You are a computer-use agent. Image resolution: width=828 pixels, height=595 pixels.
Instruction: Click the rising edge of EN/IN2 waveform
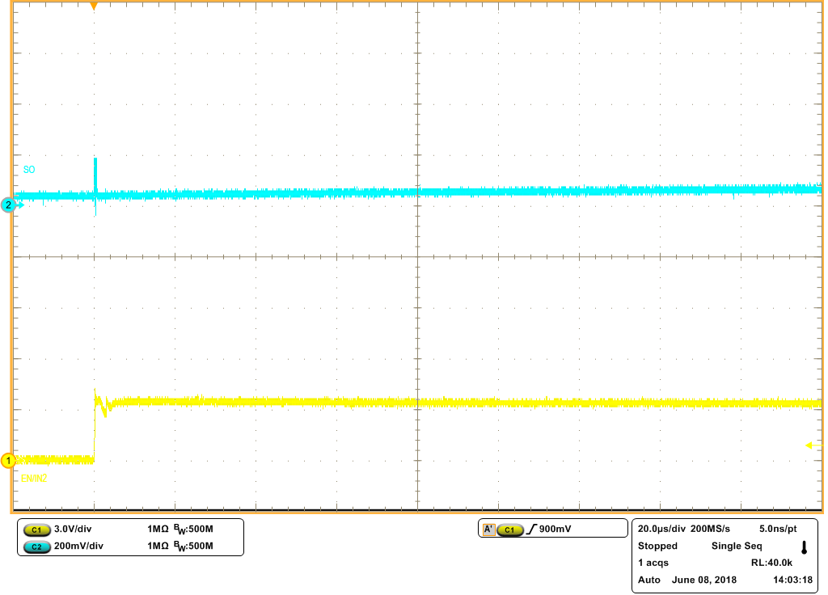click(x=95, y=427)
